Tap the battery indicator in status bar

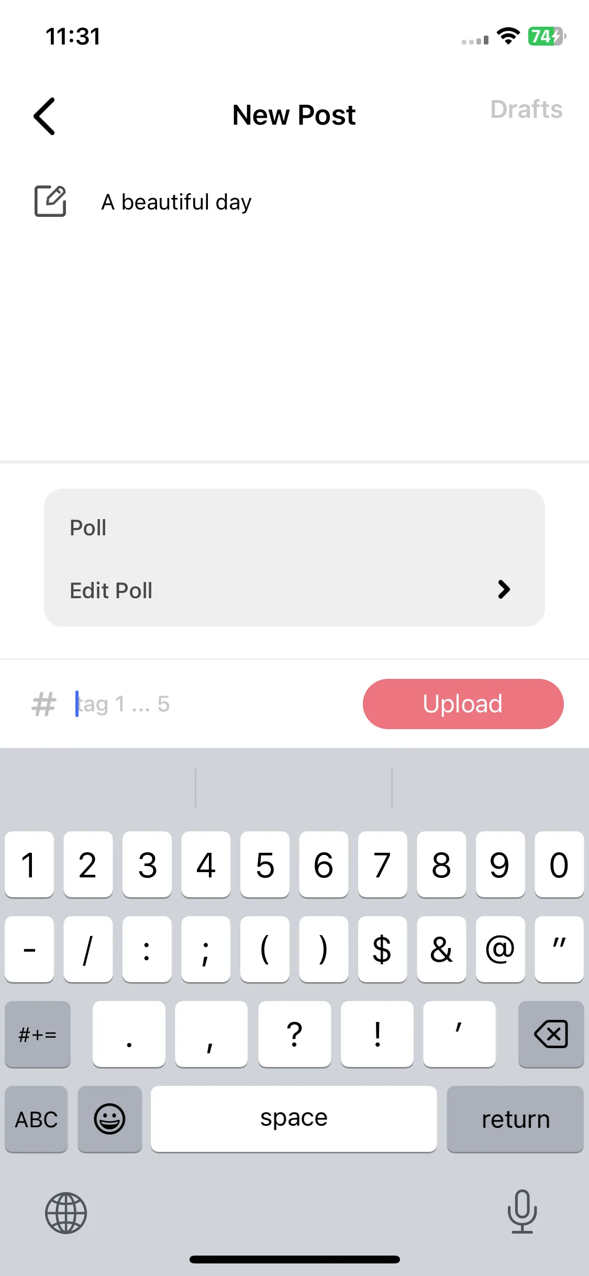547,36
